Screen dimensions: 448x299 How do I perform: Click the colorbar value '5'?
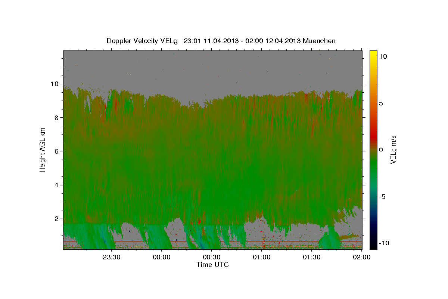point(381,103)
